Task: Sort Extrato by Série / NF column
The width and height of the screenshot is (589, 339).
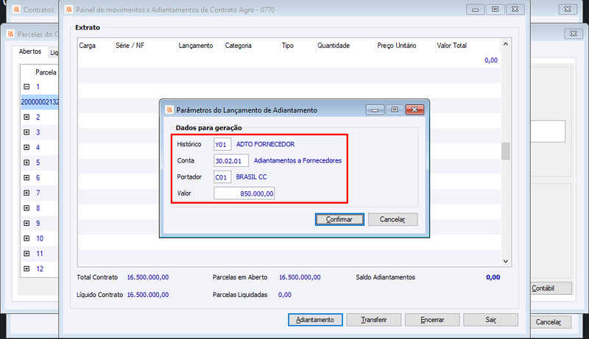Action: [146, 46]
